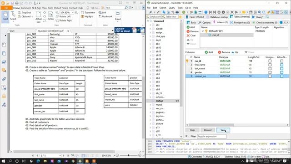Select the Highlight comment tool
291x164 pixels.
tap(87, 16)
